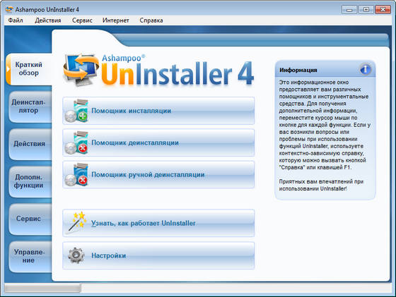
Task: Click the title bar application icon
Action: (x=9, y=9)
